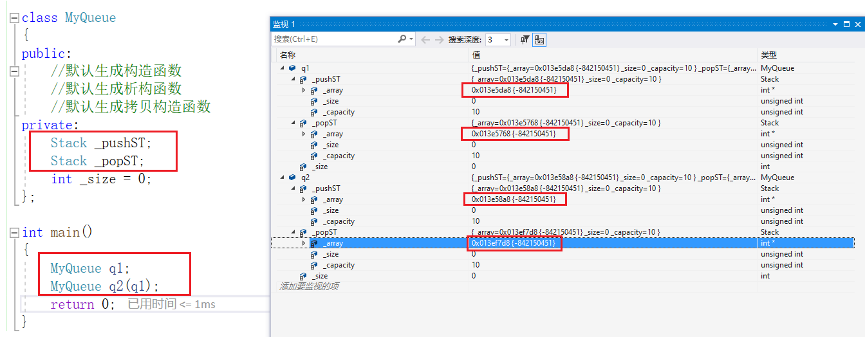This screenshot has width=865, height=337.
Task: Click the private: keyword in code
Action: point(50,125)
